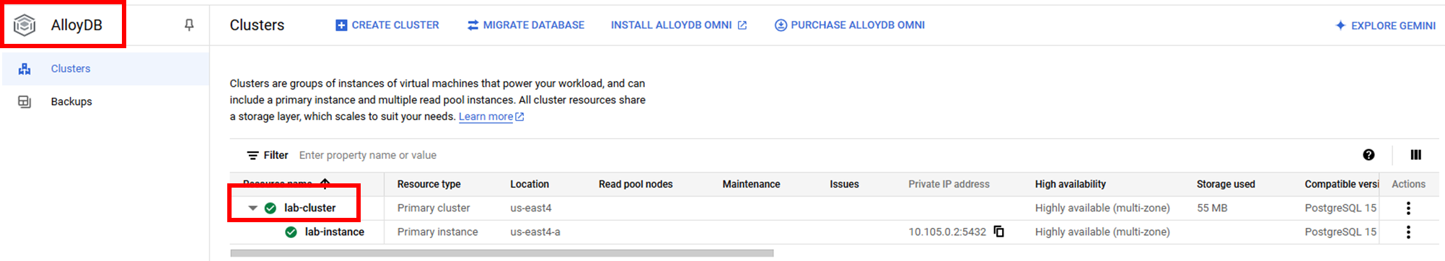Click Create Cluster button

point(387,25)
